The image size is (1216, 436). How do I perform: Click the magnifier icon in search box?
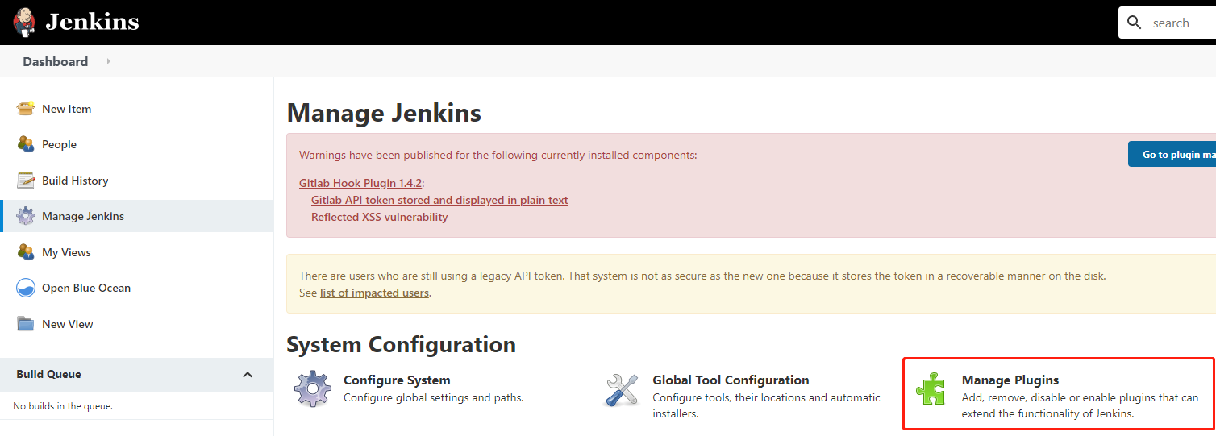1135,23
